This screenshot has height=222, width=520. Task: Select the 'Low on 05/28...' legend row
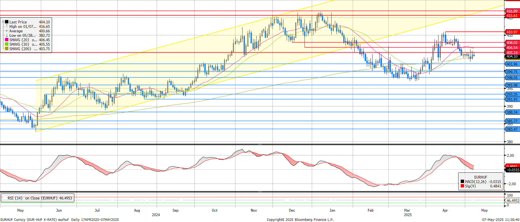tap(30, 35)
